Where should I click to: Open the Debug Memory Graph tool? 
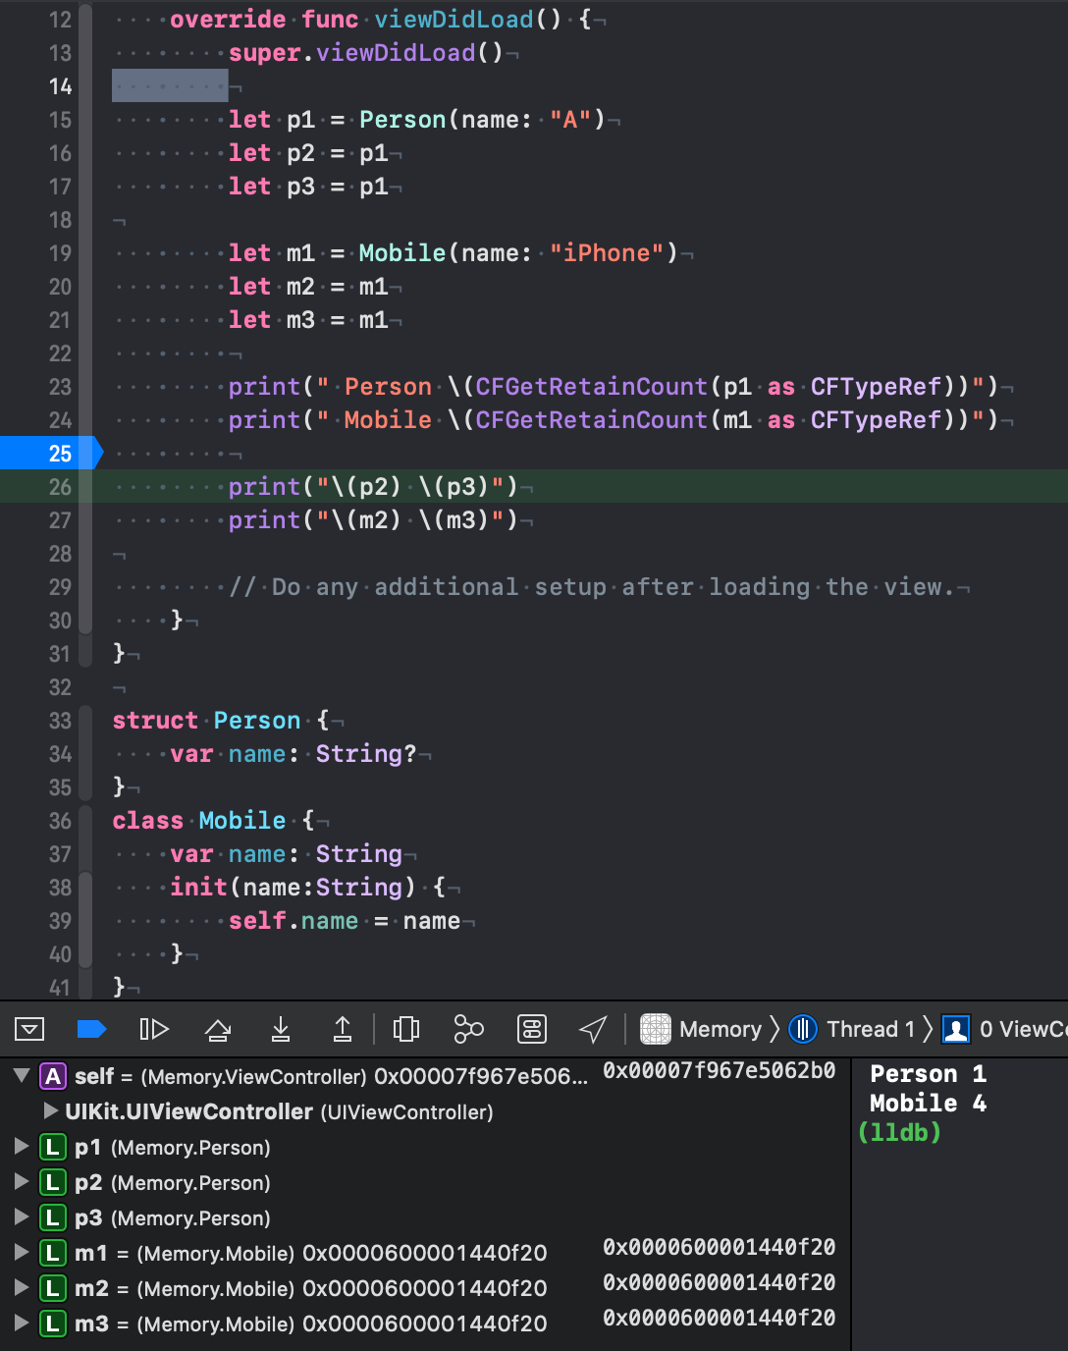[467, 1030]
